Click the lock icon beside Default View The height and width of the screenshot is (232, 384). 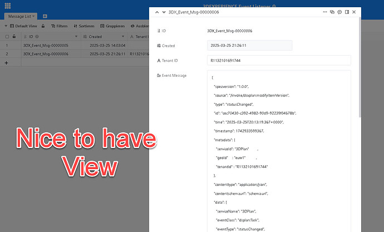tap(43, 26)
